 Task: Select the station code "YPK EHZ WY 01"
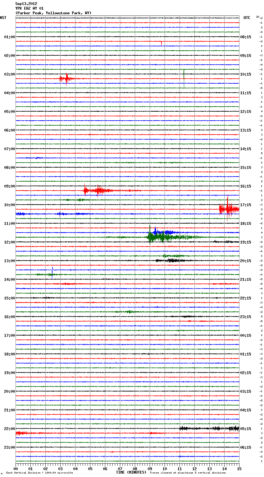pyautogui.click(x=30, y=8)
